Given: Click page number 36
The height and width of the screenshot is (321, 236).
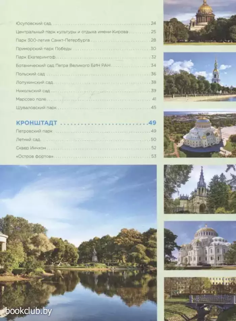Looking at the screenshot, I should [153, 74].
